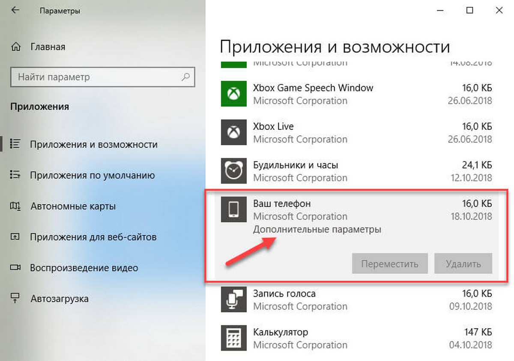The width and height of the screenshot is (514, 361).
Task: Click the Автономные карты map icon
Action: [x=16, y=206]
